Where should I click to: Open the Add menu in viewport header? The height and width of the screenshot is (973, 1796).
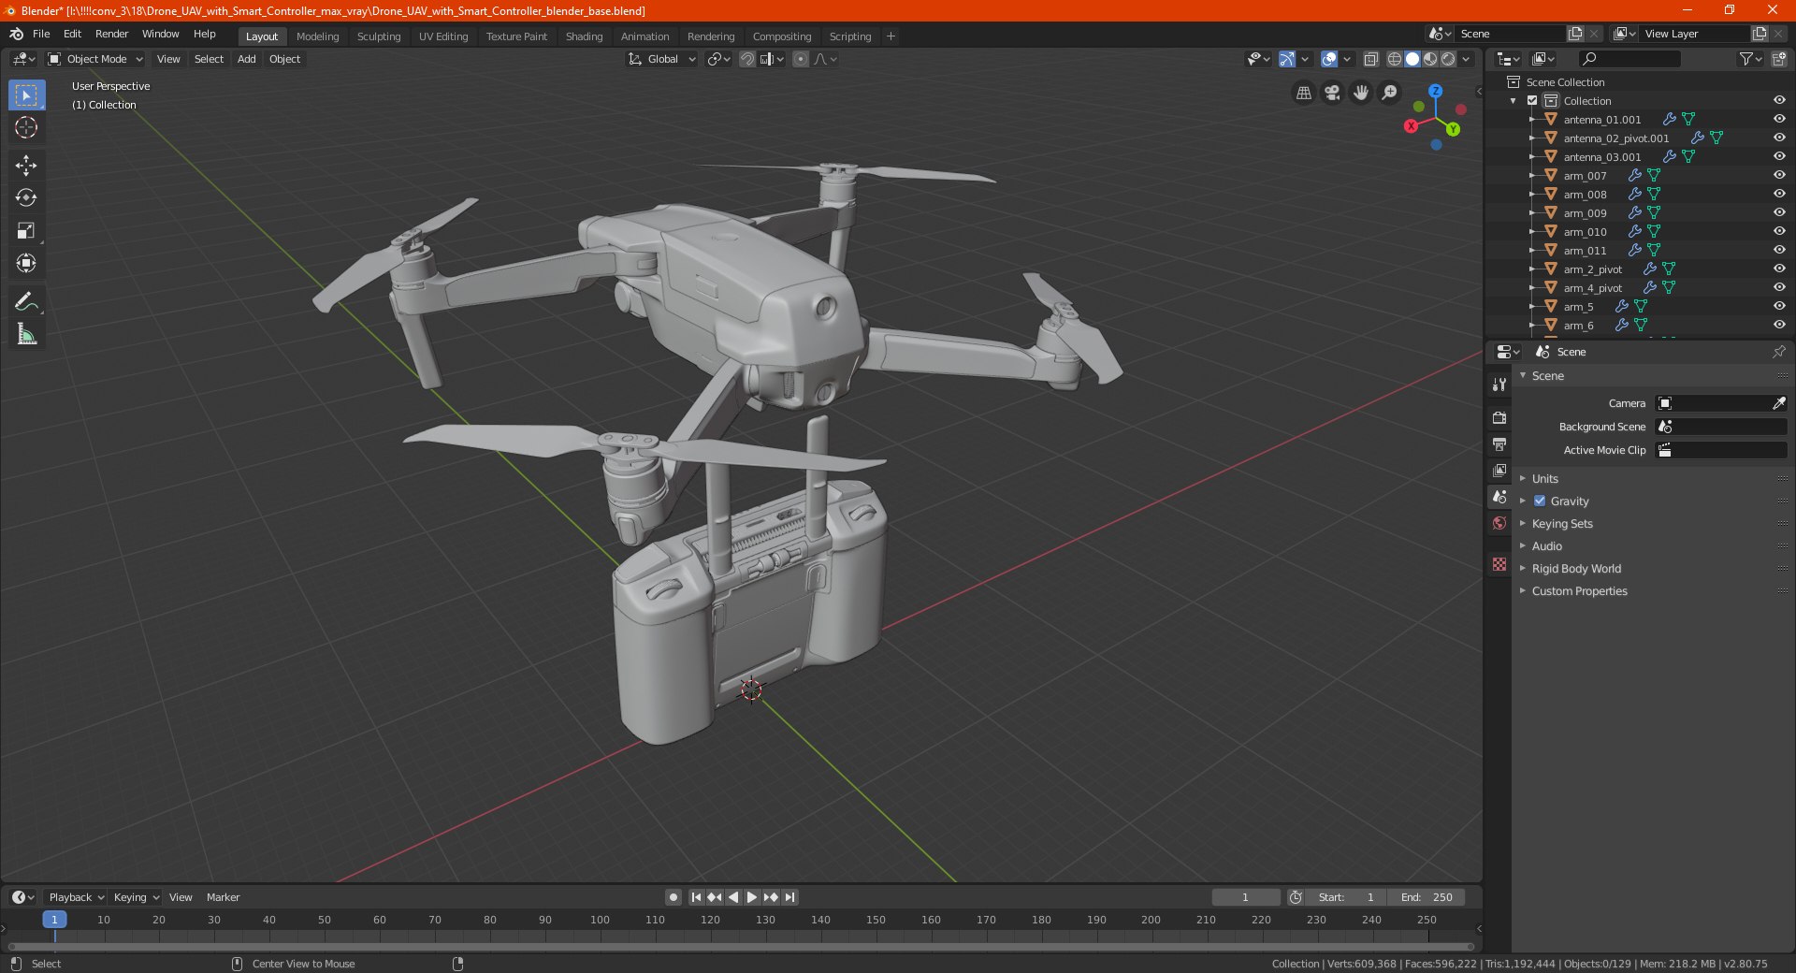(246, 59)
